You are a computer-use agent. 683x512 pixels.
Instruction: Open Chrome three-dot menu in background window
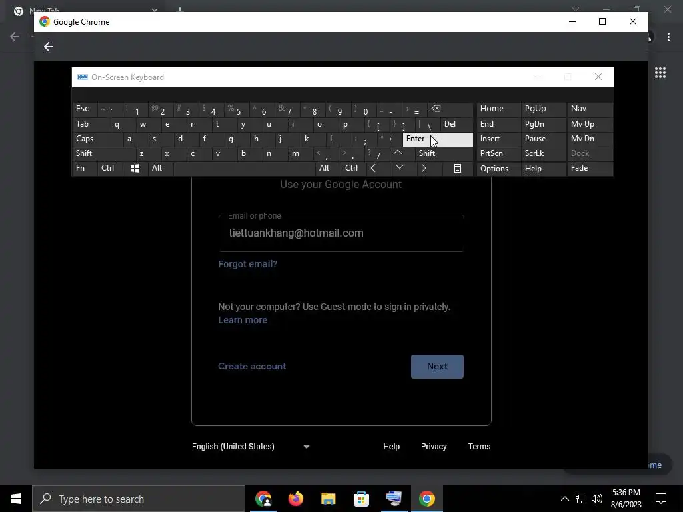click(668, 37)
